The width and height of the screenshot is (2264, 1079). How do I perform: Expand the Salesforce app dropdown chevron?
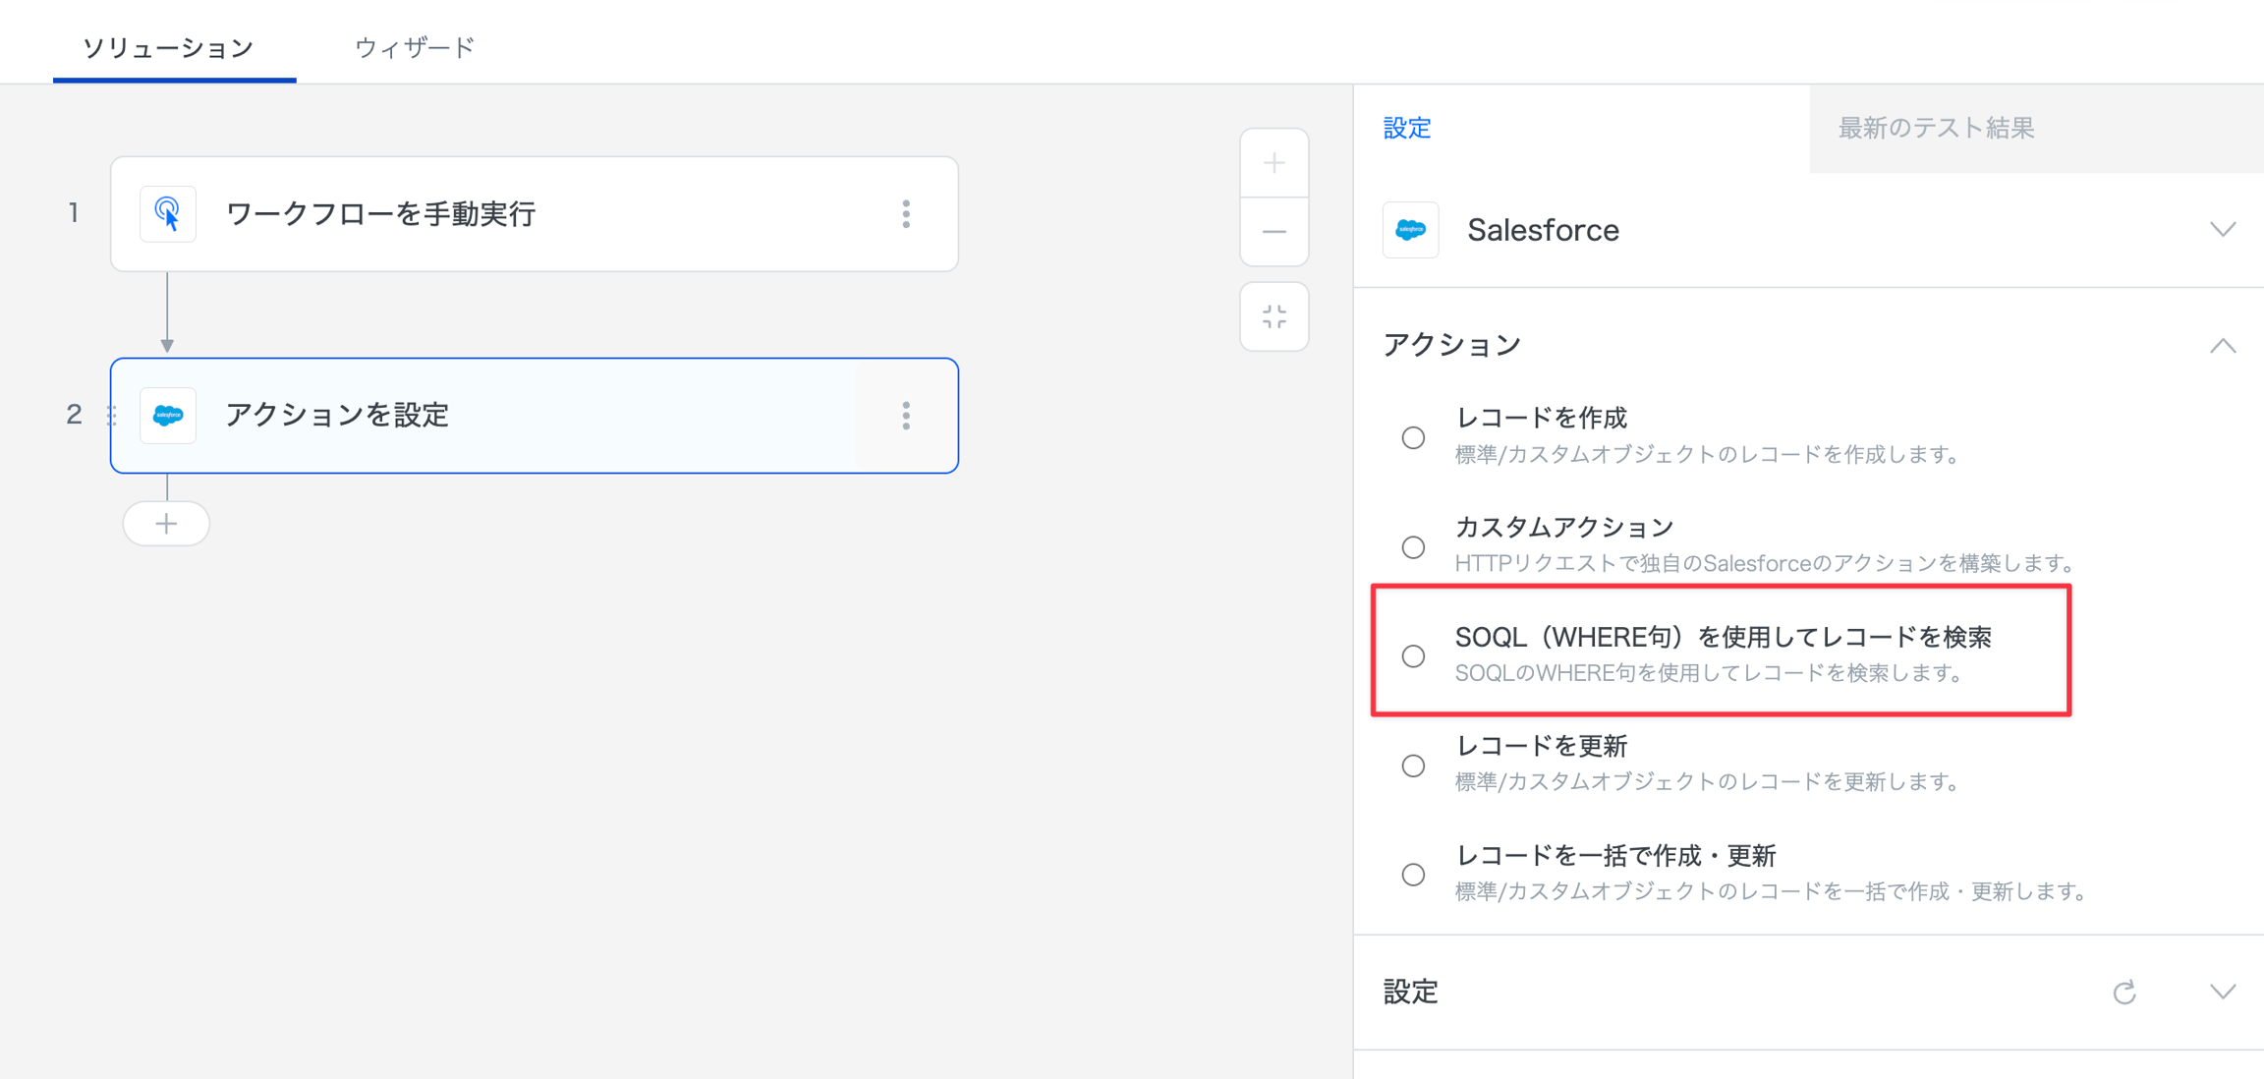pos(2222,230)
